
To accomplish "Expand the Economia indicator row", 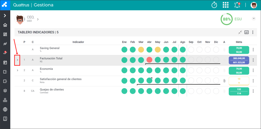I will (x=18, y=70).
